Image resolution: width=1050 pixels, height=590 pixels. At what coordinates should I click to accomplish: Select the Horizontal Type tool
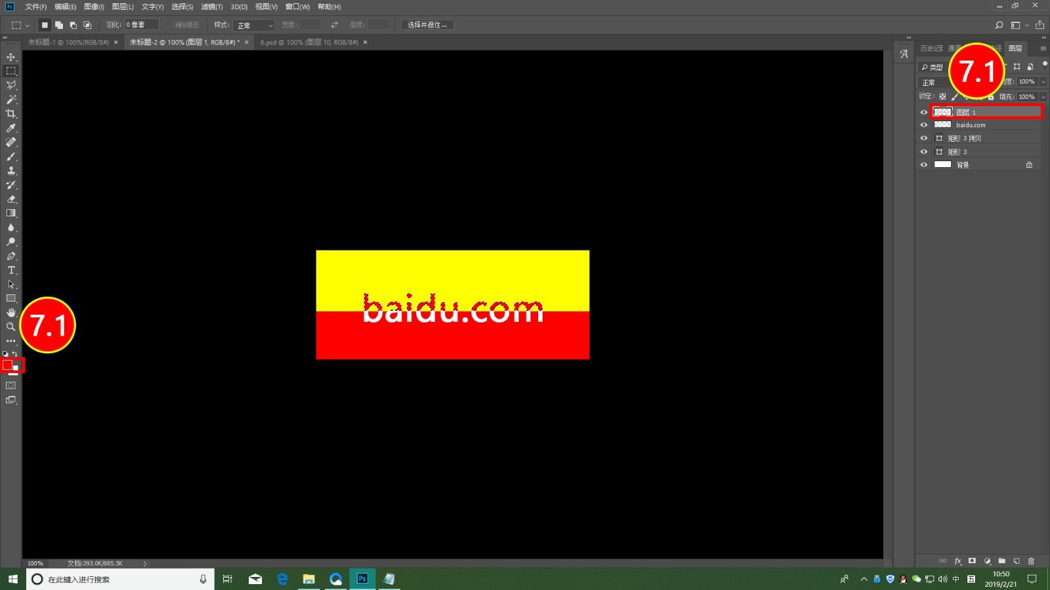[x=11, y=270]
